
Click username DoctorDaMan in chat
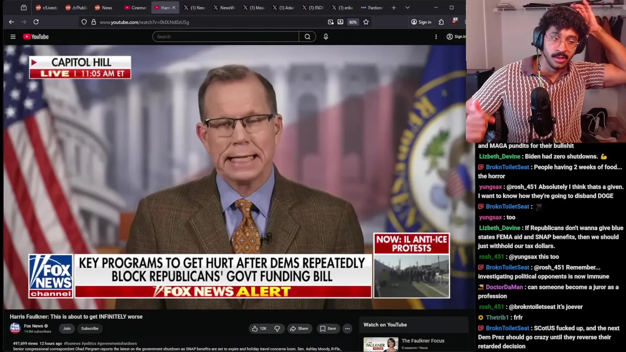tap(504, 287)
